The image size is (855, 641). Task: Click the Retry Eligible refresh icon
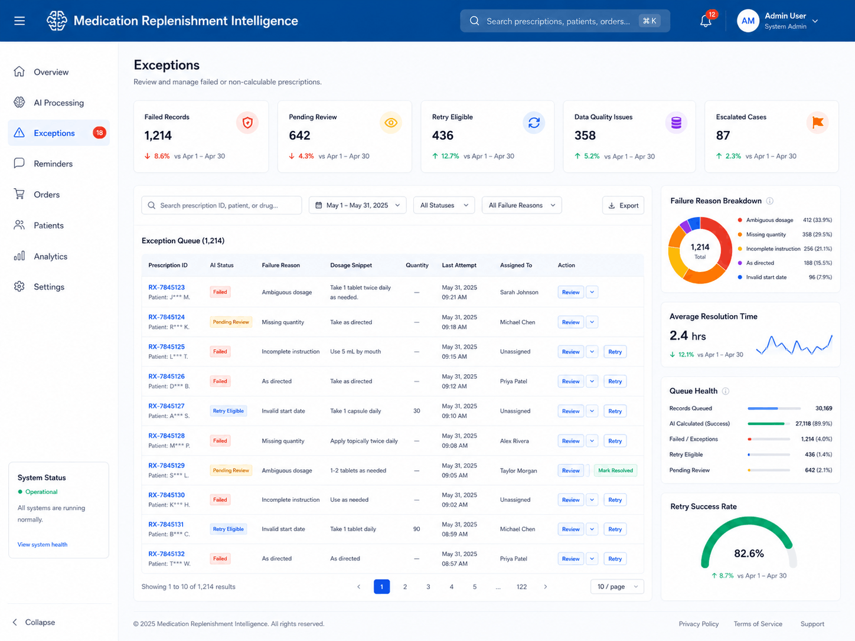[534, 123]
